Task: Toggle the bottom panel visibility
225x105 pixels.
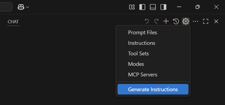Action: point(153,7)
